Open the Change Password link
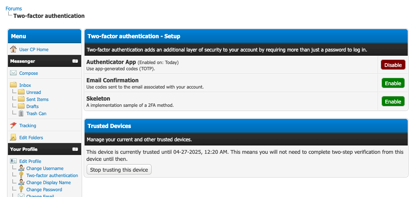The width and height of the screenshot is (419, 197). click(x=44, y=190)
